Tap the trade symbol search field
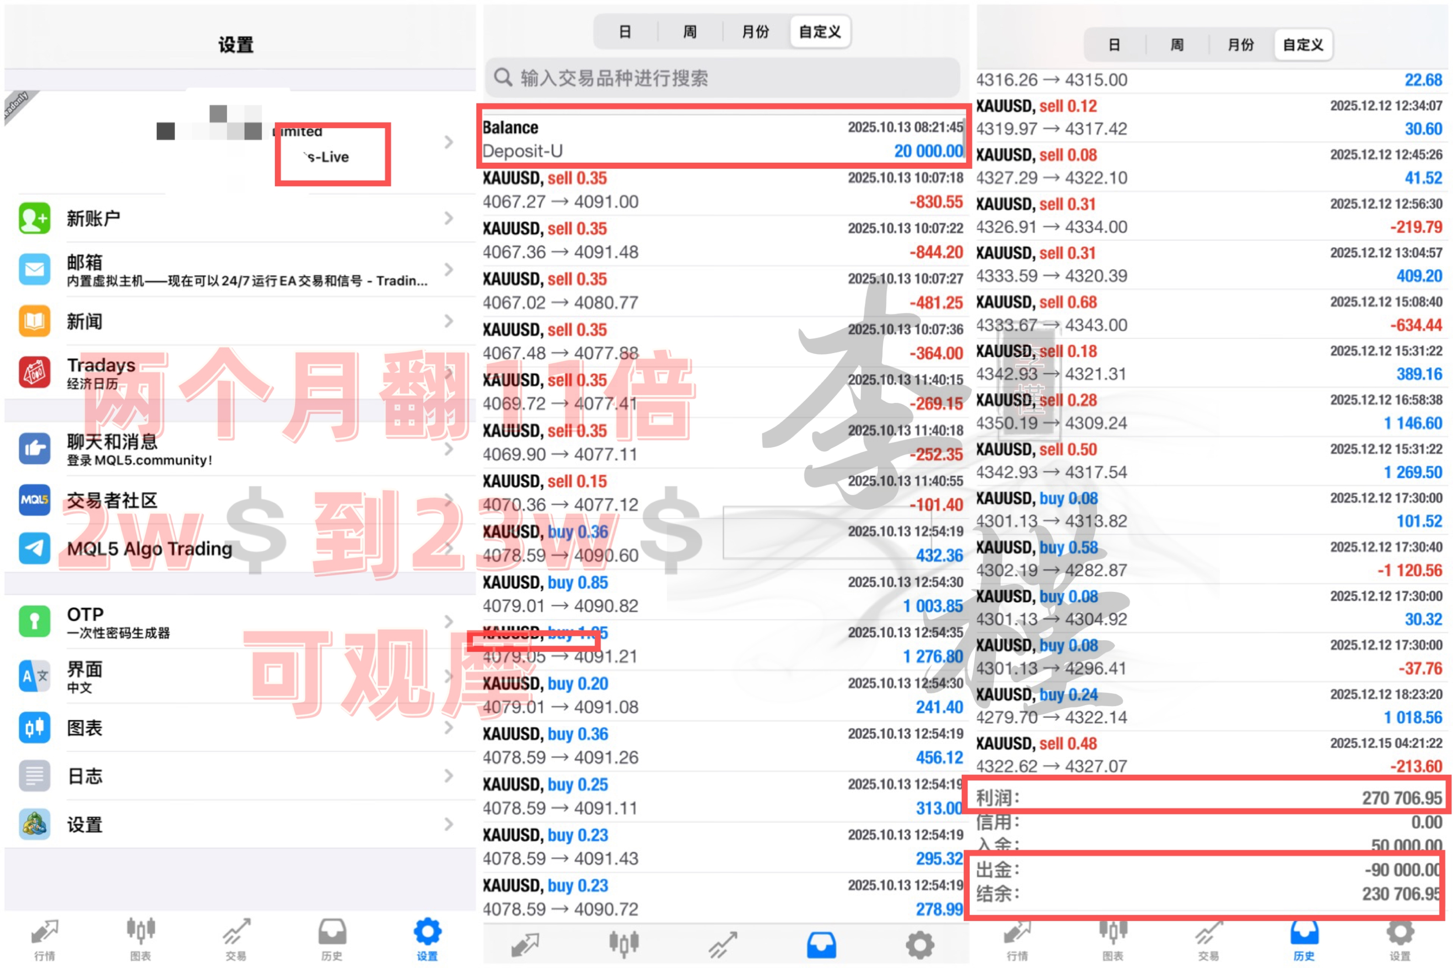 pyautogui.click(x=723, y=78)
